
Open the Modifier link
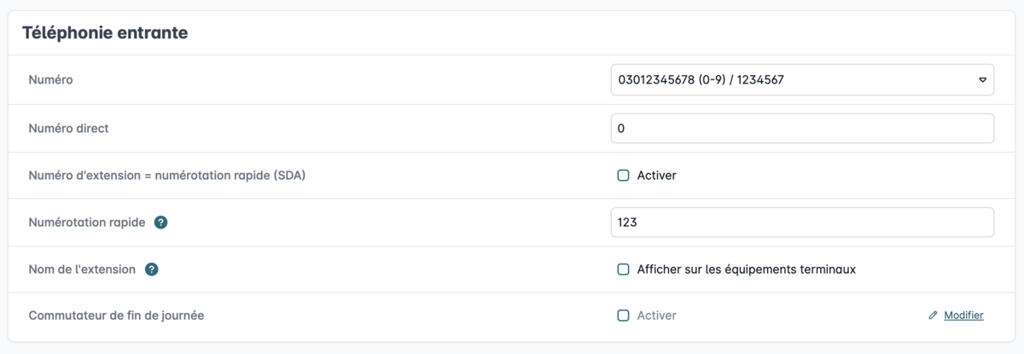963,316
